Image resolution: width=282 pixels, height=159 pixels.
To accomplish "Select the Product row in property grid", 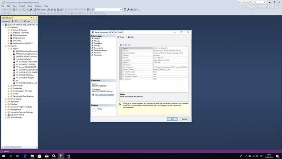I will coord(156,51).
